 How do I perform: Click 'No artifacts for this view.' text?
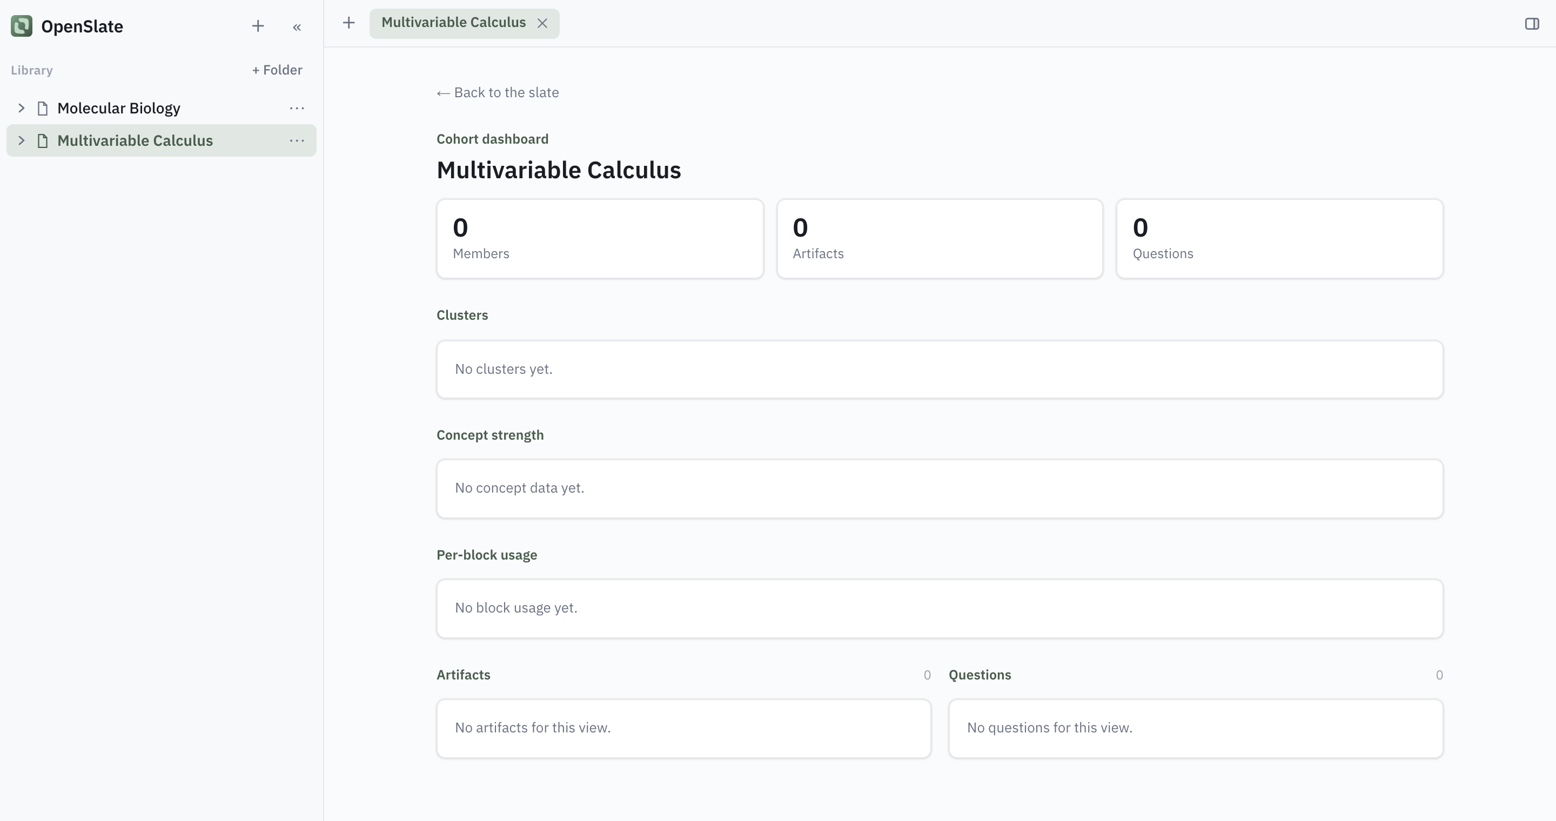coord(533,728)
